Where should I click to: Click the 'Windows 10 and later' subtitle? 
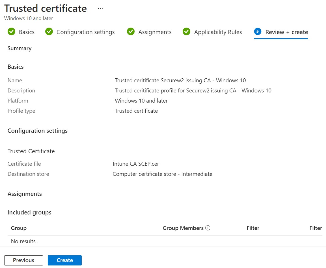[29, 18]
